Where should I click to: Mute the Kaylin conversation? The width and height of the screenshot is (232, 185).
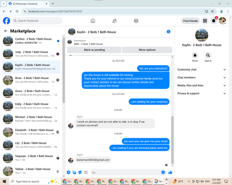(195, 55)
